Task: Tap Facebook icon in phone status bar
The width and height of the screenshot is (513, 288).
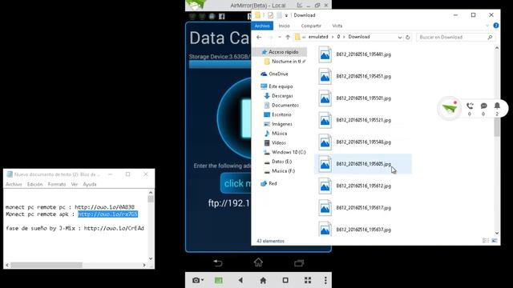Action: click(222, 16)
